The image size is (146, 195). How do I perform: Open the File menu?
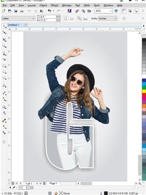pos(4,5)
